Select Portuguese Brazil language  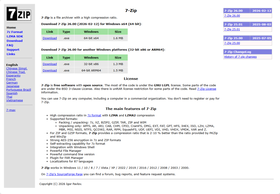point(18,90)
